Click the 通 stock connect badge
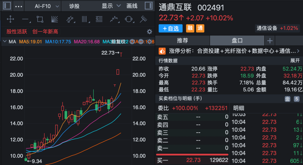Image resolution: width=303 pixels, height=165 pixels. (x=200, y=28)
